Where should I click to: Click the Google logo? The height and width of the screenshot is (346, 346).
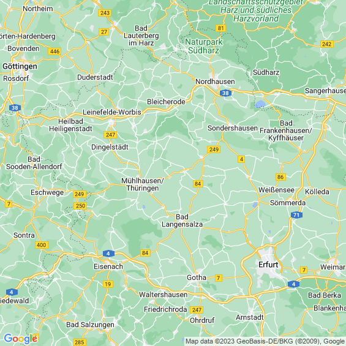21,339
